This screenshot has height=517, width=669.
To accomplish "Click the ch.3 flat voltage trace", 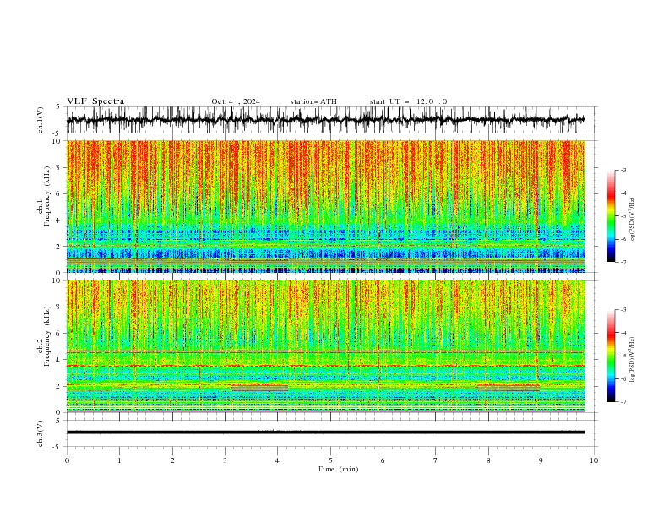I will [325, 433].
